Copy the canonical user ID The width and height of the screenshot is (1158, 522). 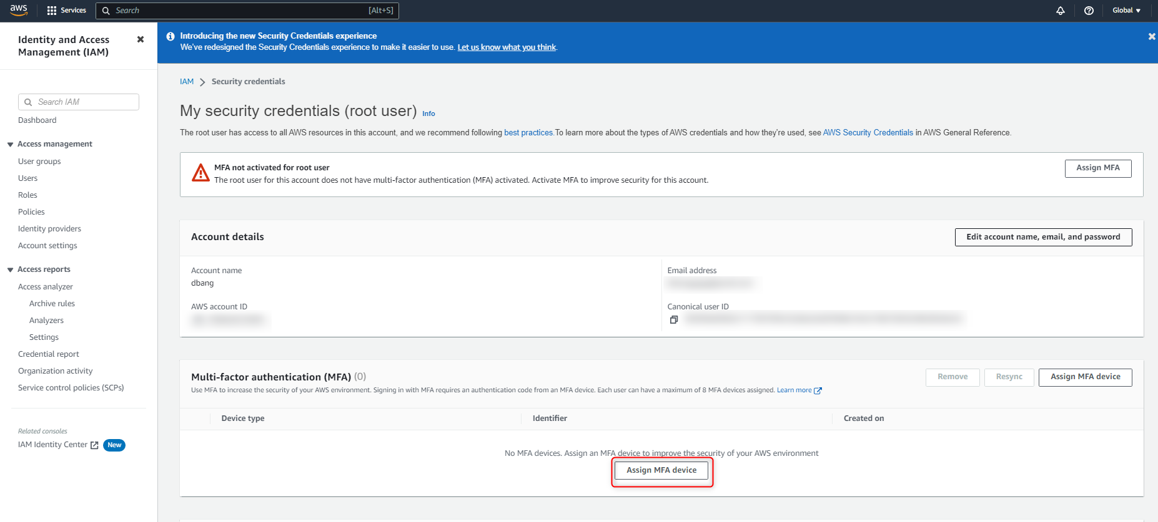pyautogui.click(x=674, y=319)
